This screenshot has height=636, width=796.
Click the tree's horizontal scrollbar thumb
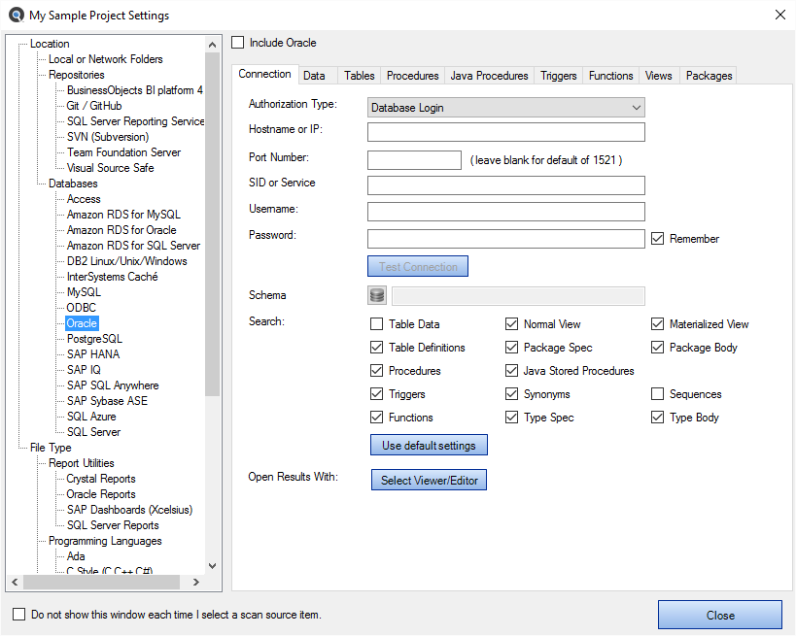(x=101, y=582)
